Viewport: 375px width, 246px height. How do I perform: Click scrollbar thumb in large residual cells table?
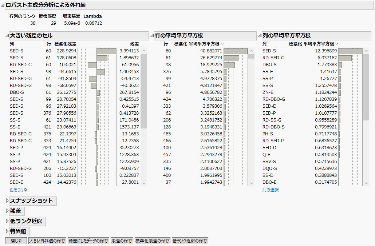pyautogui.click(x=144, y=91)
